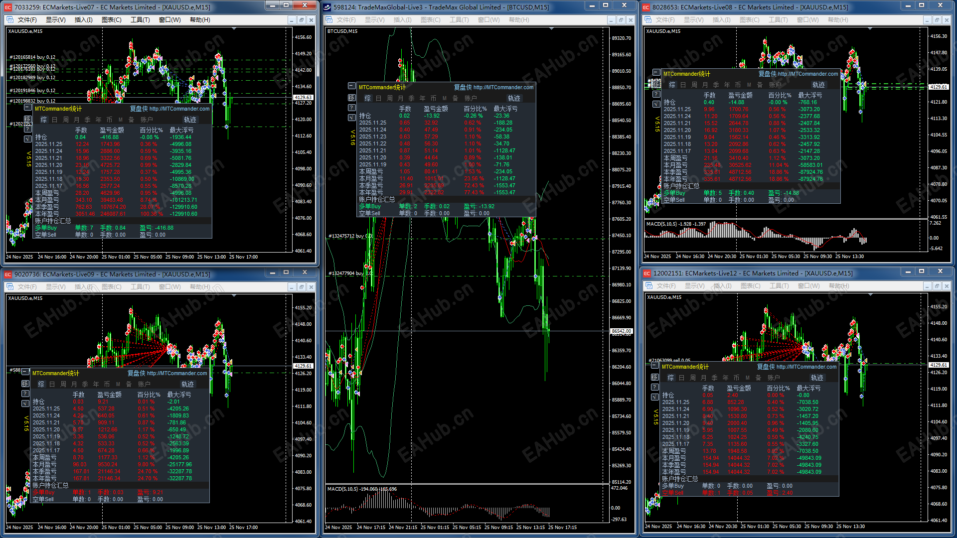Click the EC logo icon of the 8028653 window
The width and height of the screenshot is (957, 538).
(x=646, y=7)
